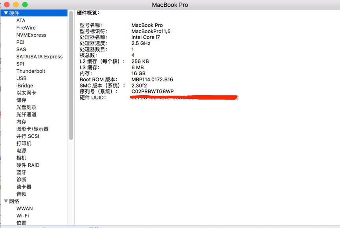Select 储存 in the sidebar
This screenshot has height=228, width=340.
click(21, 100)
